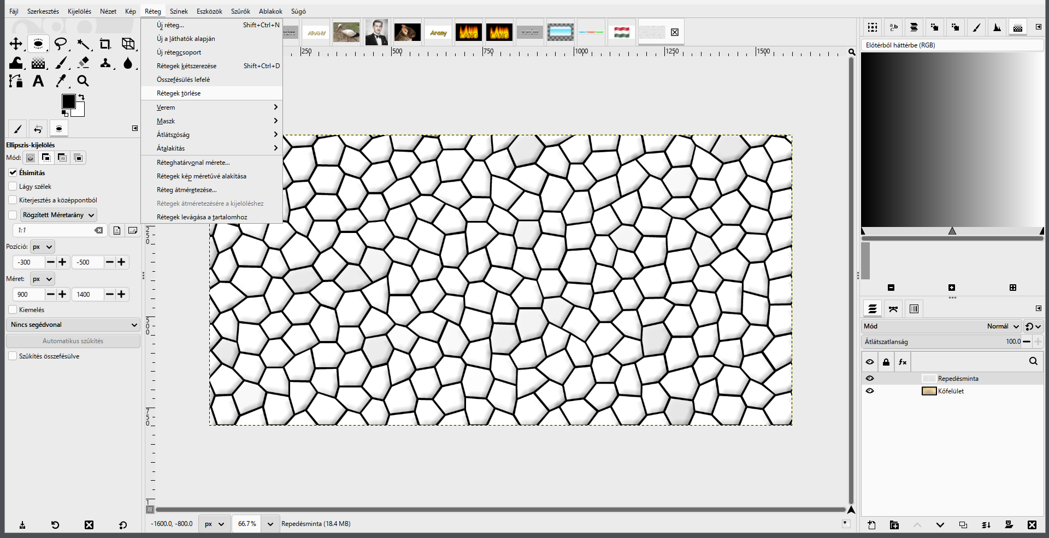This screenshot has width=1049, height=538.
Task: Choose Új réteg... from the Réteg menu
Action: pyautogui.click(x=211, y=25)
